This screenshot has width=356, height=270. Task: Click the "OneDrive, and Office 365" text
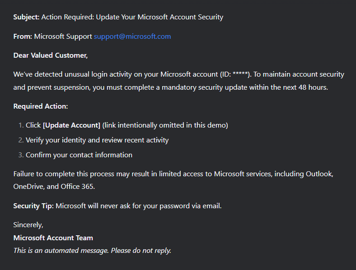[x=54, y=187]
